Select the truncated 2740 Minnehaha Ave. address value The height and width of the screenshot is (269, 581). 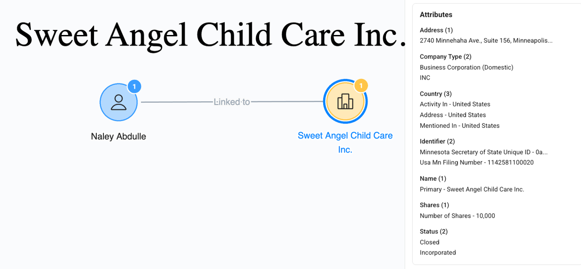coord(486,40)
